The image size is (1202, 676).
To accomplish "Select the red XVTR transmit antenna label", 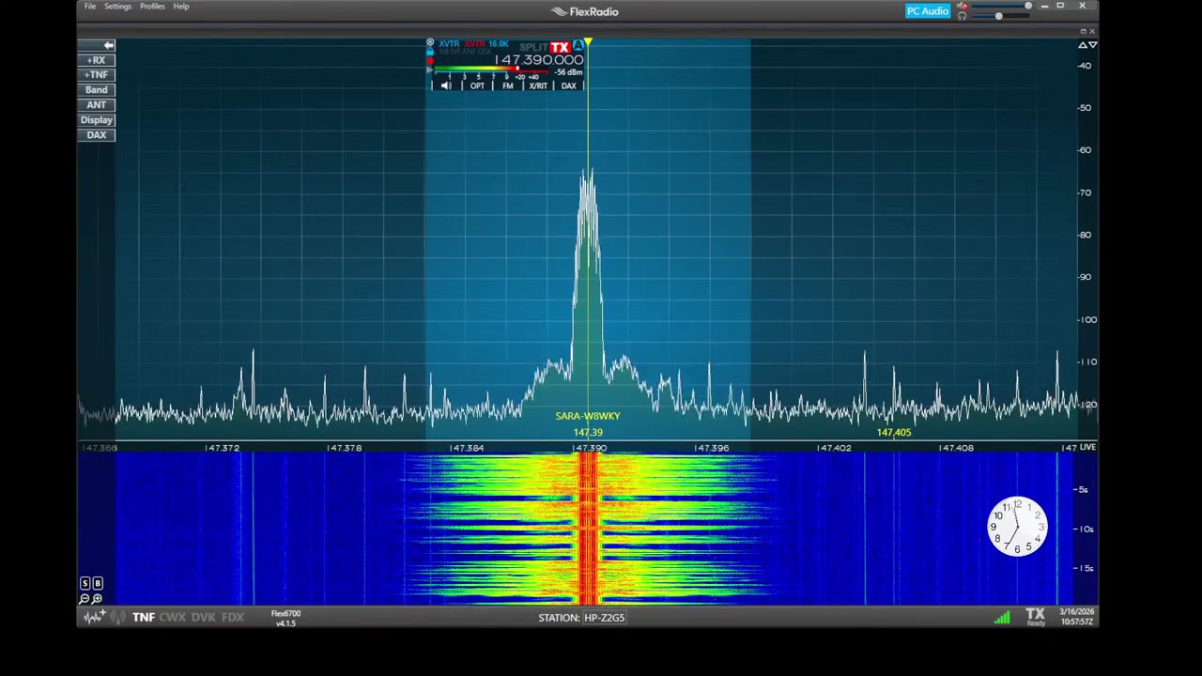I will (x=474, y=44).
